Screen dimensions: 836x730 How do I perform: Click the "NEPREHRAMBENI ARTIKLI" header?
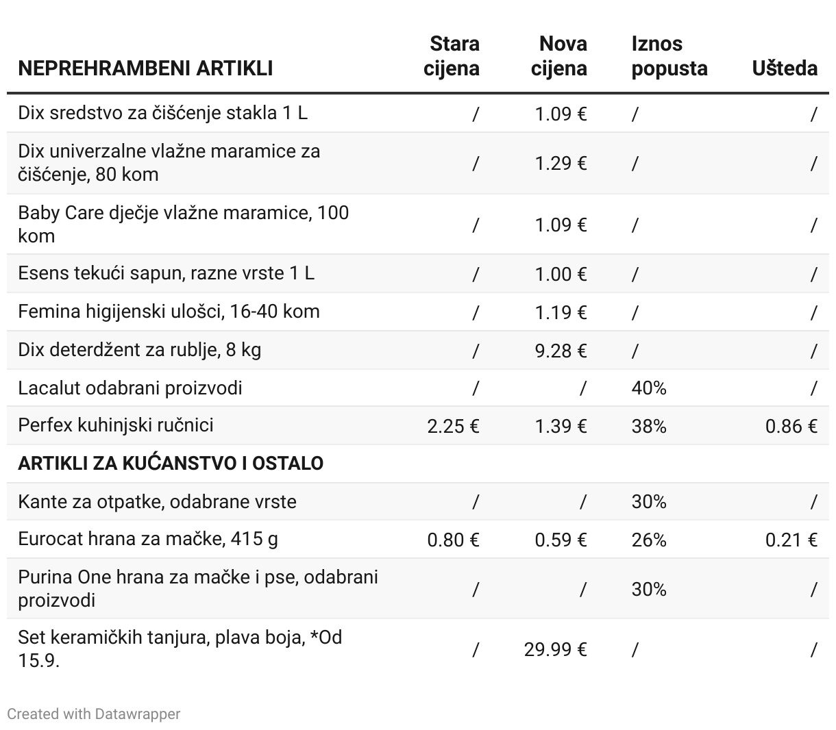145,68
